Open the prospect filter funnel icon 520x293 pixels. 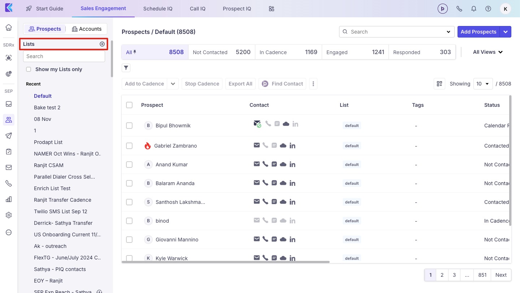[x=126, y=68]
